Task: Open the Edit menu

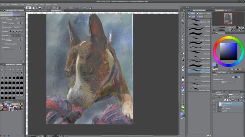Action: point(8,5)
